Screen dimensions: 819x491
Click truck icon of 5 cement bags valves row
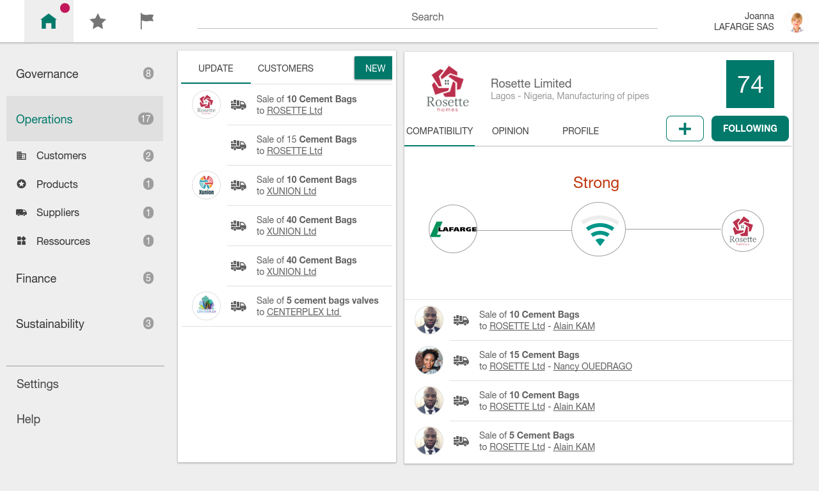pyautogui.click(x=239, y=306)
